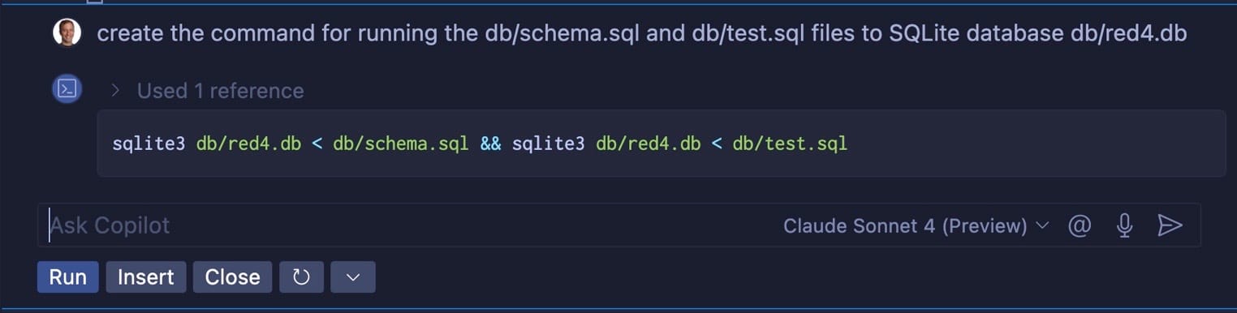Click the first 'sqlite3' word in the command
Screen dimensions: 1237x313
click(x=149, y=144)
